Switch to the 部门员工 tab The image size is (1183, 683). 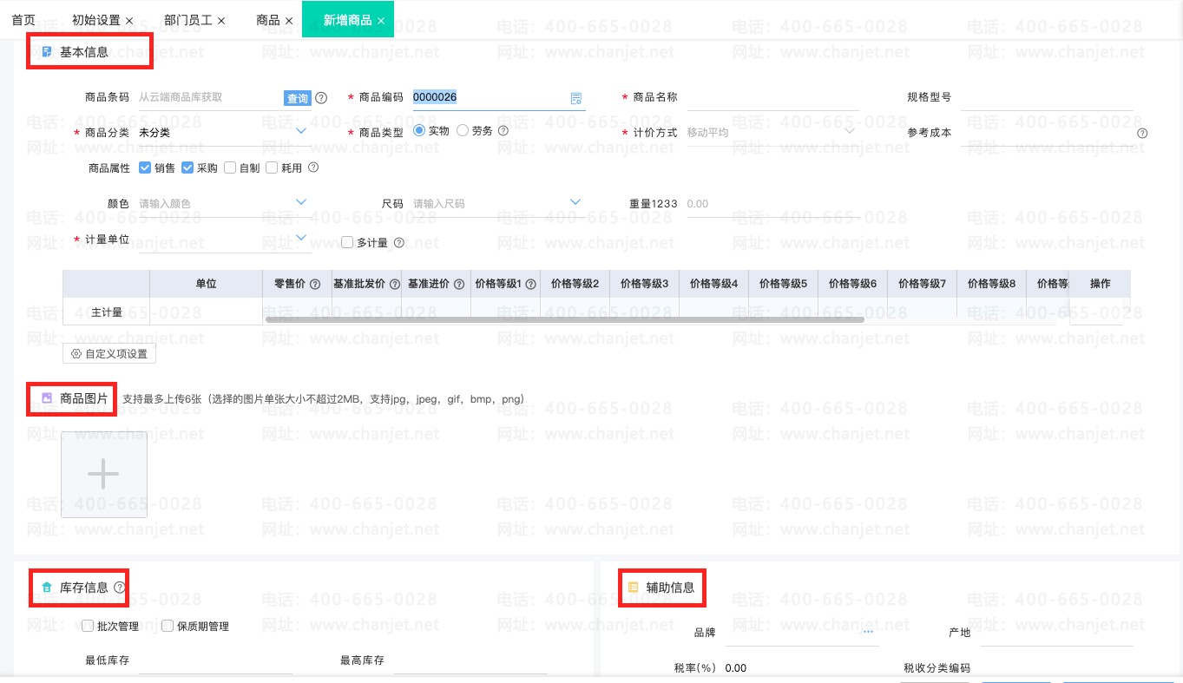188,20
